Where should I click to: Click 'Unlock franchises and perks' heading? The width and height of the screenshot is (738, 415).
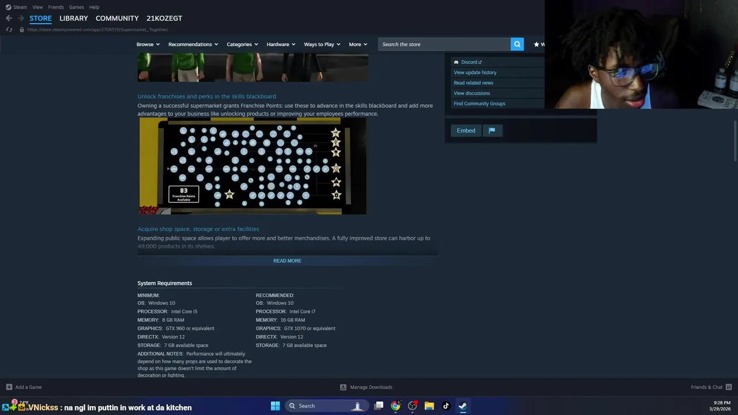pos(206,96)
